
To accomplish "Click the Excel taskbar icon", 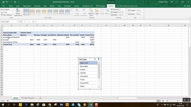I will click(90, 105).
